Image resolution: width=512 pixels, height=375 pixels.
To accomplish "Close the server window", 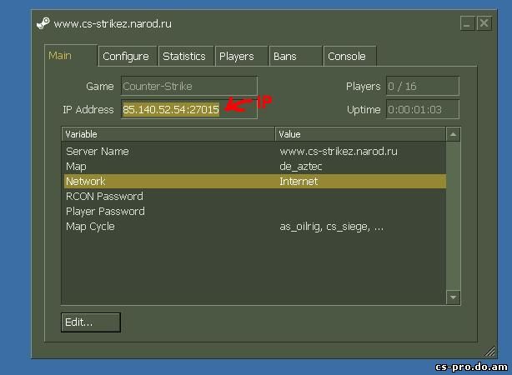I will (x=484, y=23).
